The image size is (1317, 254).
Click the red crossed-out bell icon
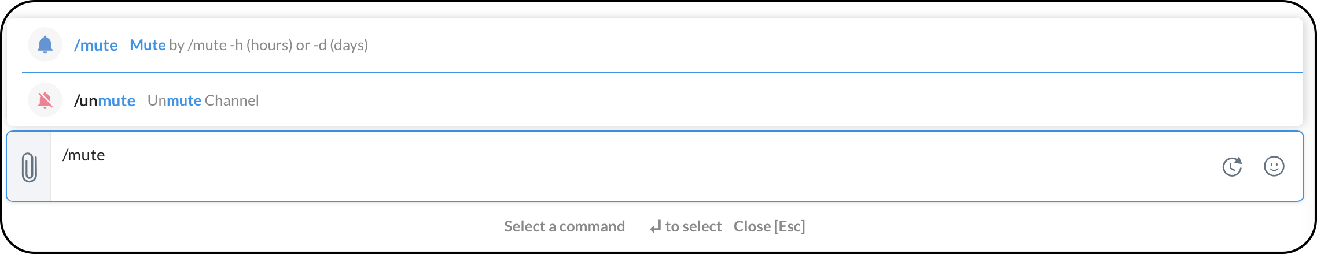pos(45,100)
